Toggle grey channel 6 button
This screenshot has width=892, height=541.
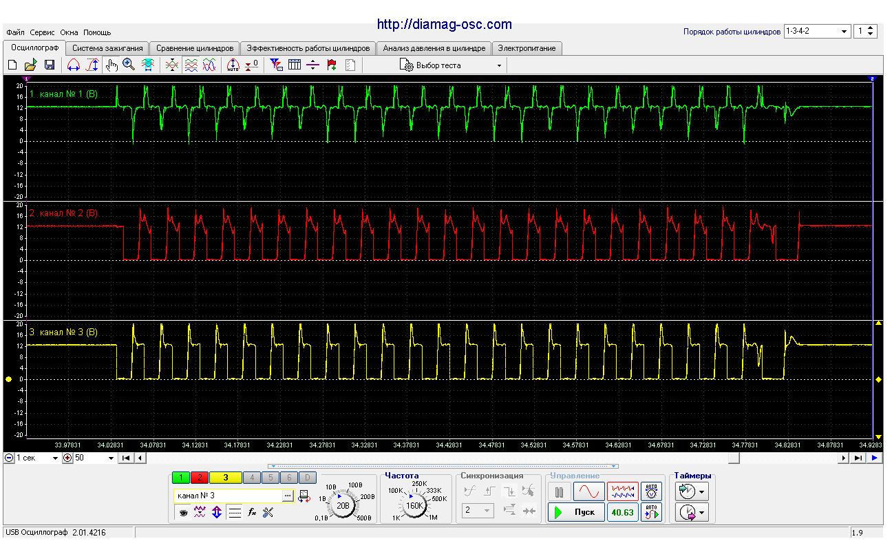289,478
